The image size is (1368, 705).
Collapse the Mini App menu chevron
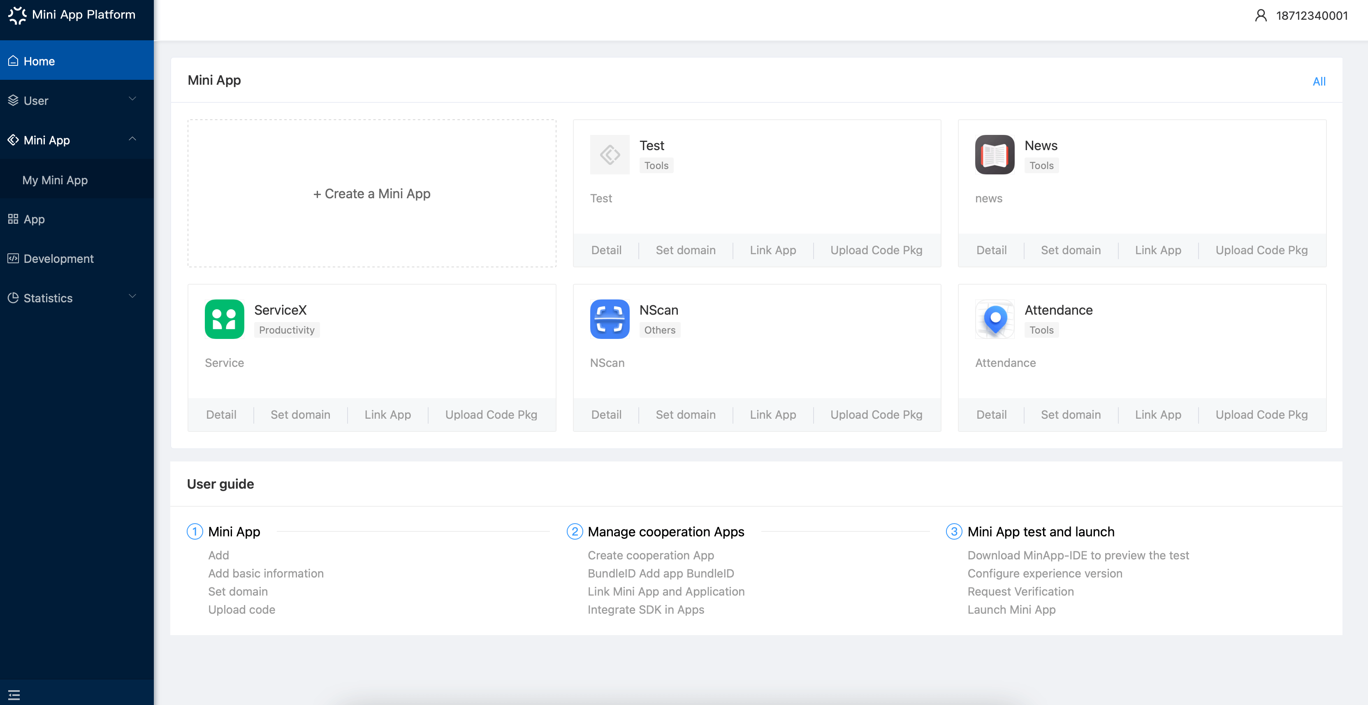pyautogui.click(x=132, y=139)
